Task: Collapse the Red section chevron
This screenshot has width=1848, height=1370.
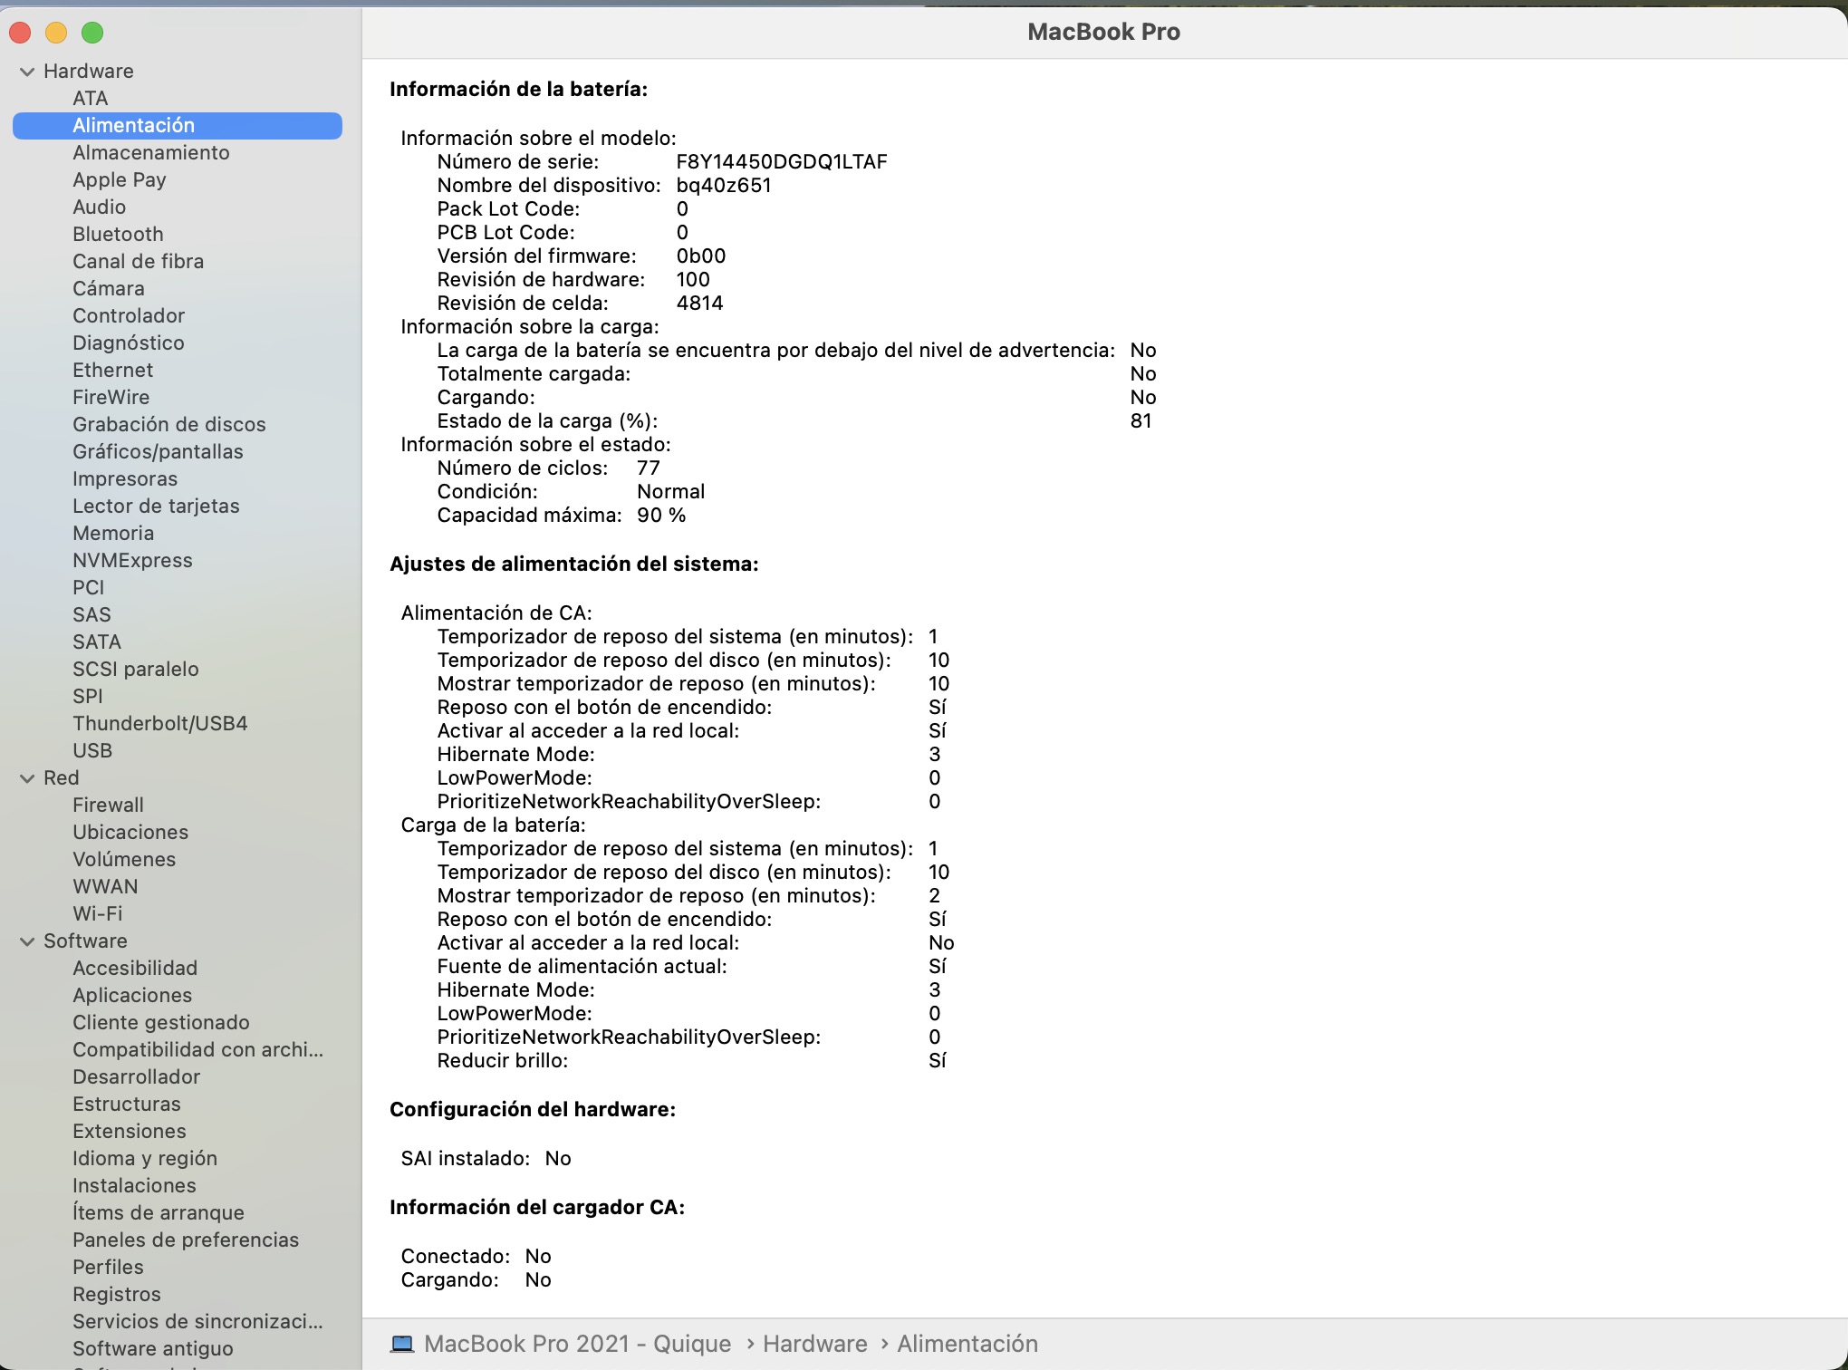Action: pos(27,778)
